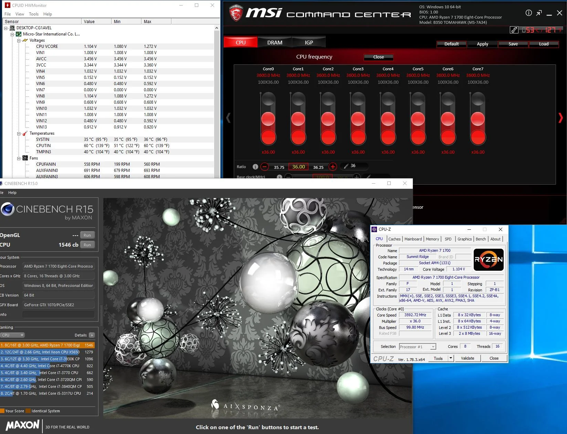Click the Ratio info icon
The height and width of the screenshot is (434, 567).
click(255, 167)
